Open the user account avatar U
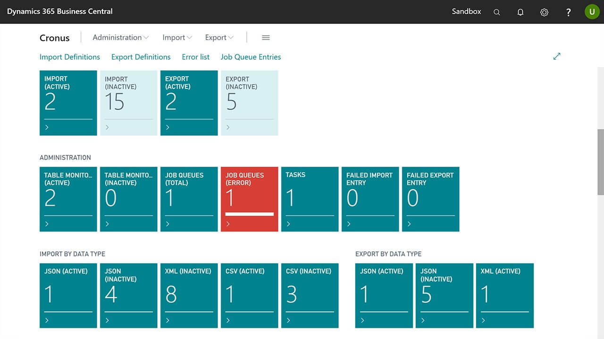 [592, 12]
